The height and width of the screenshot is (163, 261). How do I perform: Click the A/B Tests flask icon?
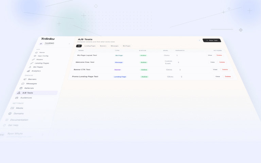19,93
